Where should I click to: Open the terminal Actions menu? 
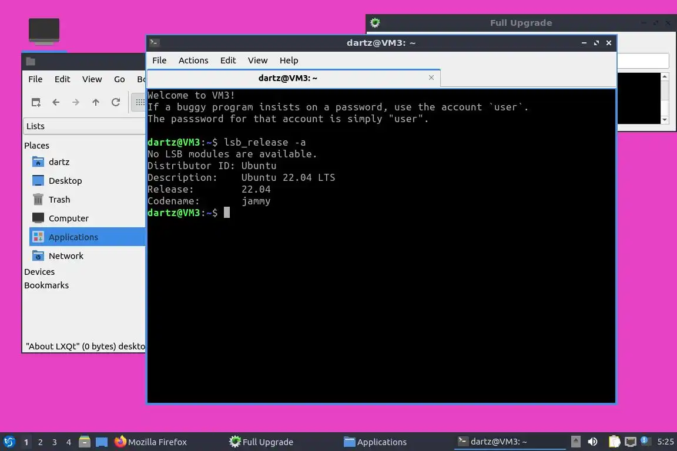[x=193, y=60]
